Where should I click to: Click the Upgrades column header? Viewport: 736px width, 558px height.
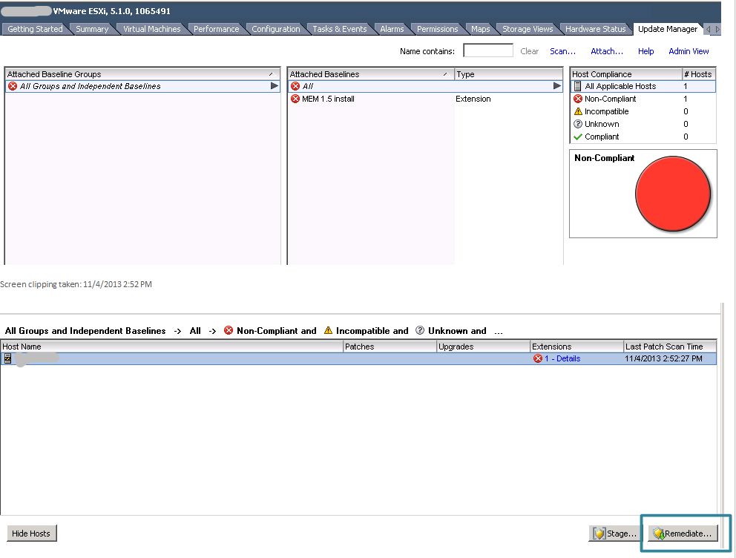click(x=483, y=347)
